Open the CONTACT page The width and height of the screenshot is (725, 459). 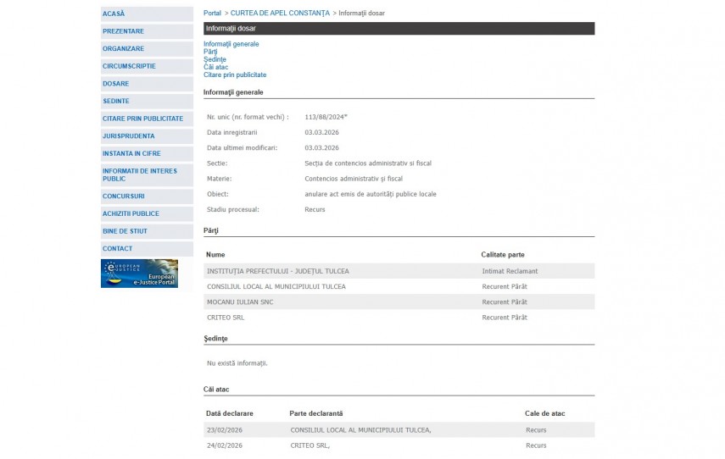[x=118, y=248]
